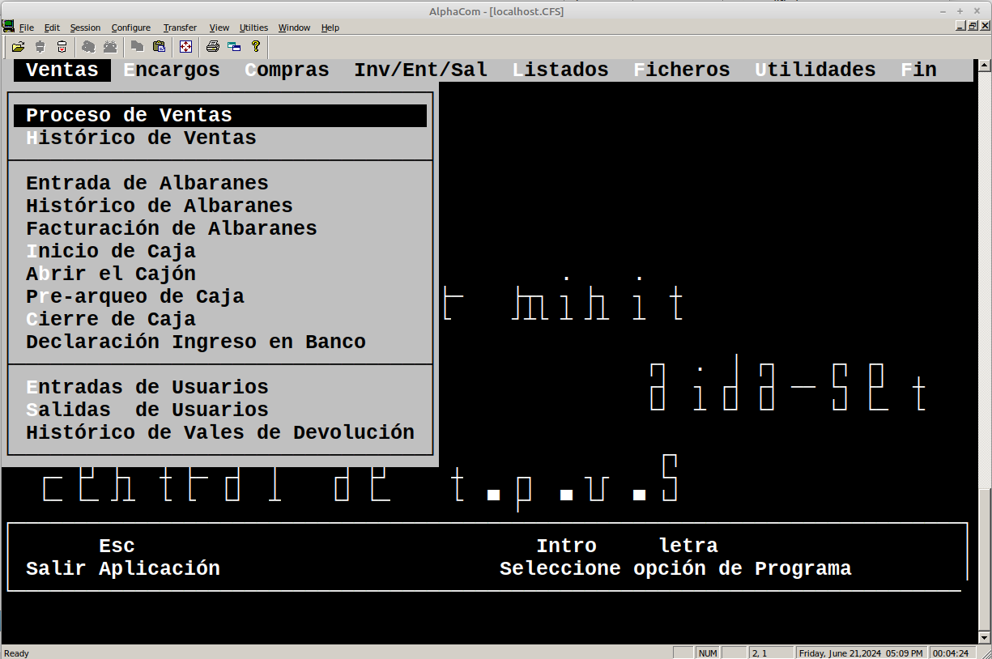Click Declaración Ingreso en Banco
992x659 pixels.
tap(196, 342)
